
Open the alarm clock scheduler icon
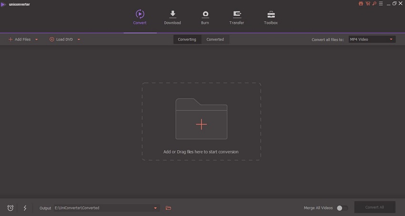coord(10,208)
